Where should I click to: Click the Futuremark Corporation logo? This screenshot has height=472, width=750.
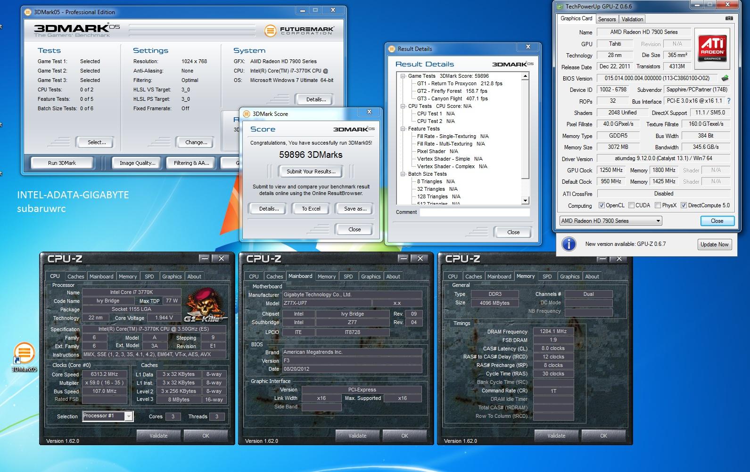point(299,31)
